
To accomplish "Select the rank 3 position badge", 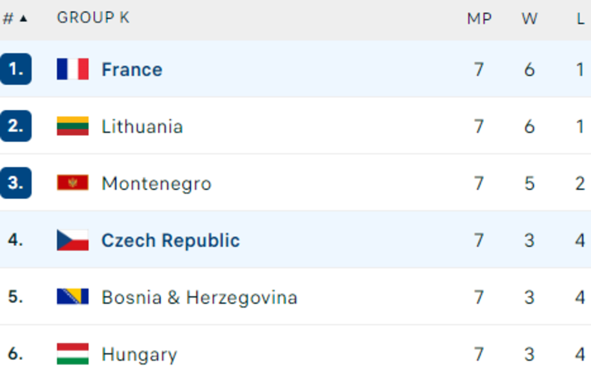I will 16,183.
